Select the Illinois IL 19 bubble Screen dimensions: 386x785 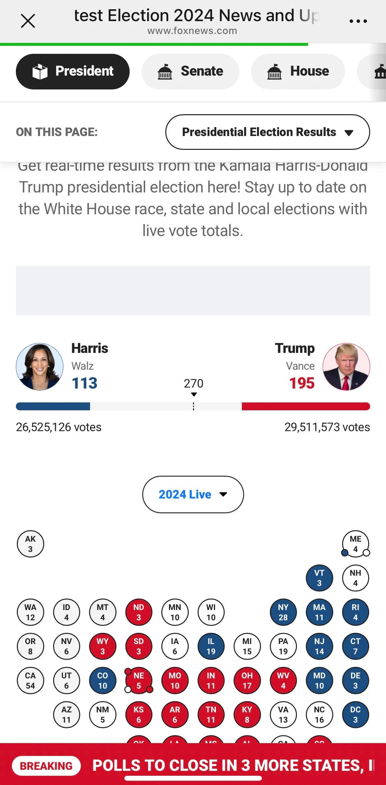coord(211,646)
